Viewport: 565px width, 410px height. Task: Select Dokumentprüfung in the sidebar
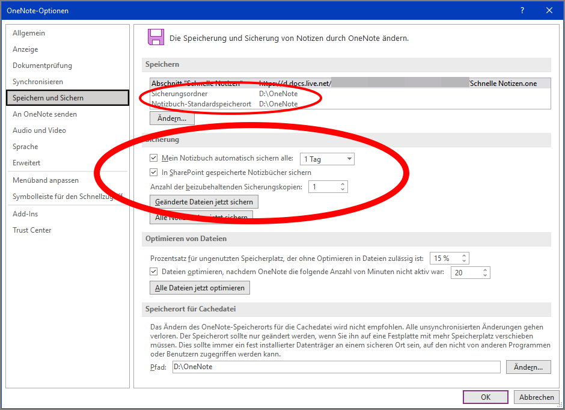[x=42, y=65]
